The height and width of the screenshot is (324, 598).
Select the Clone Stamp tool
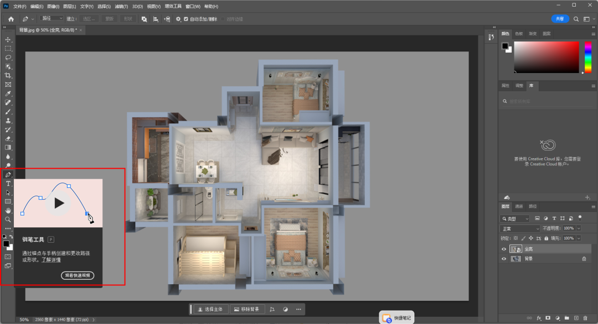point(8,121)
